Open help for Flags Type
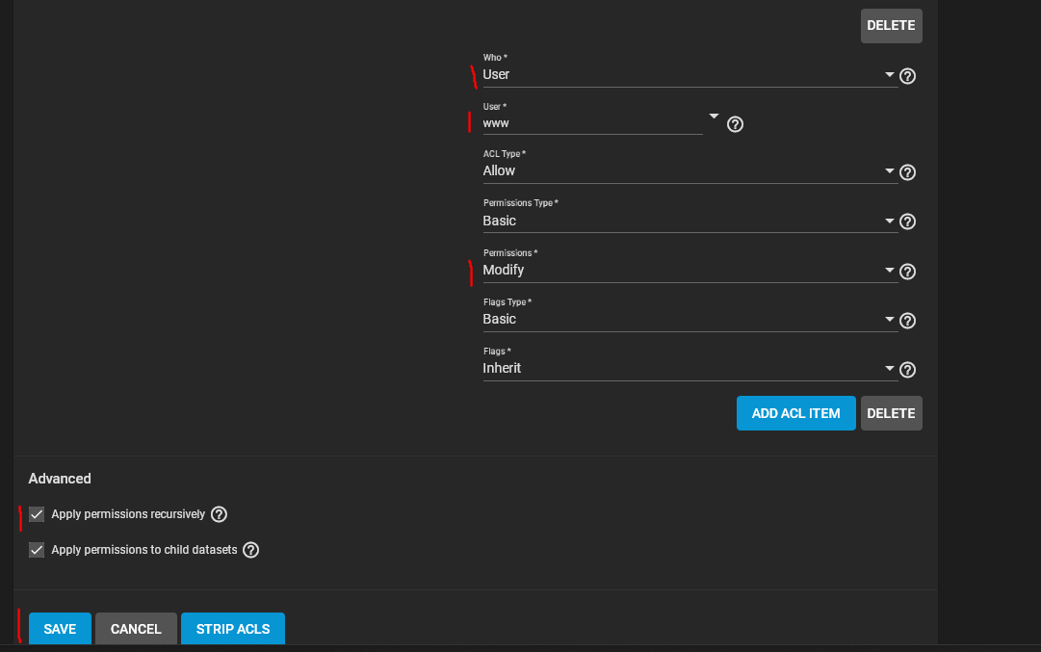Image resolution: width=1041 pixels, height=652 pixels. pos(906,322)
